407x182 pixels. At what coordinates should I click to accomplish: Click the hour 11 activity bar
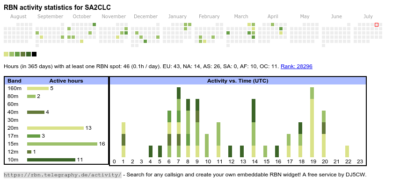tap(218, 140)
